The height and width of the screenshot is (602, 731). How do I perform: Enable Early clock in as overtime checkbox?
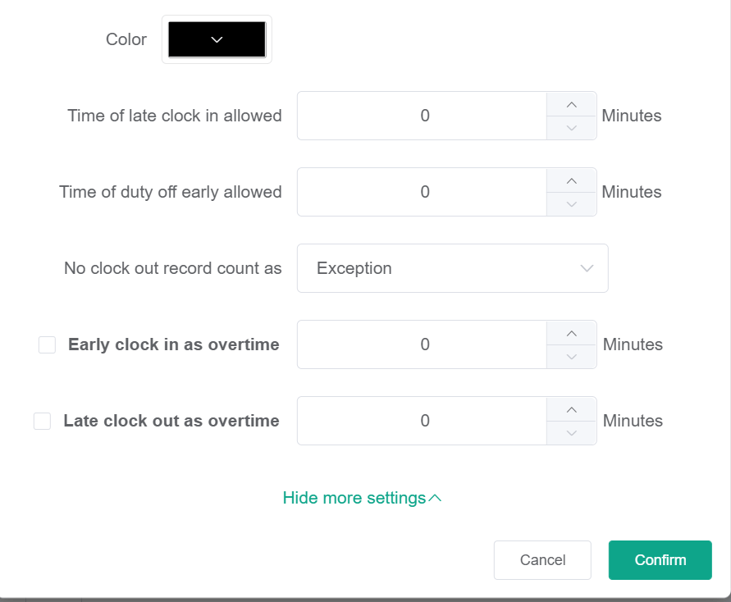click(47, 345)
